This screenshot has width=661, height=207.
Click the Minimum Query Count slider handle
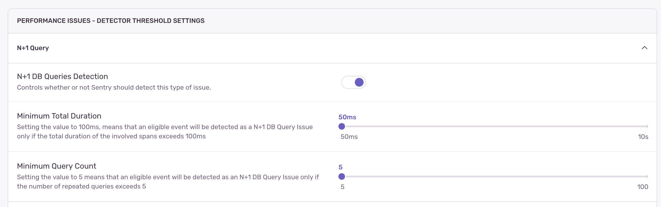(x=342, y=176)
